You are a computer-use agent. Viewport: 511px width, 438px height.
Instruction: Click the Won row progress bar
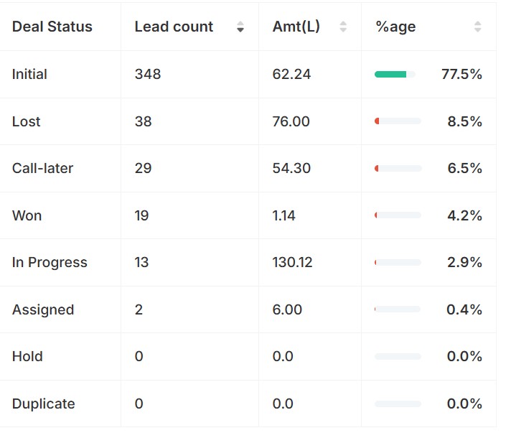pyautogui.click(x=397, y=215)
